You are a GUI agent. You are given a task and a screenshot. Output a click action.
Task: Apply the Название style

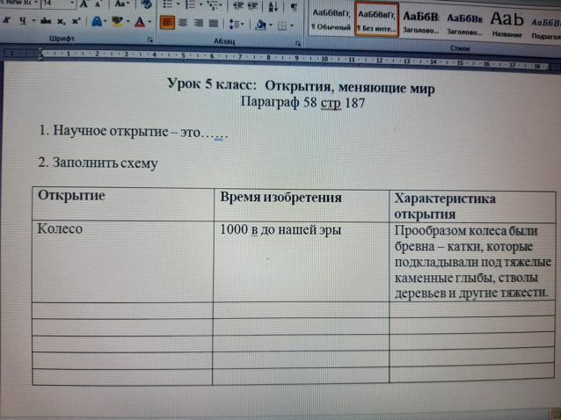[x=506, y=23]
